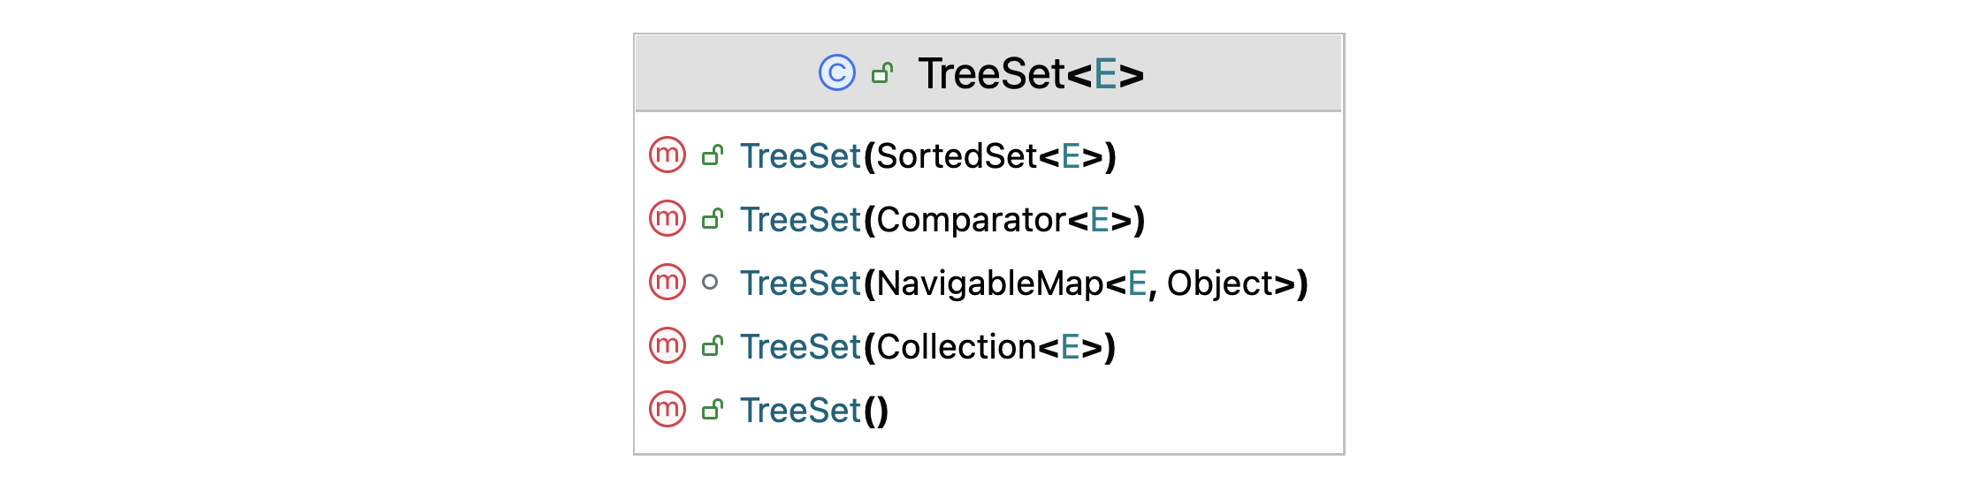Click public lock icon beside TreeSet(SortedSet<E>)
1968x491 pixels.
point(712,156)
